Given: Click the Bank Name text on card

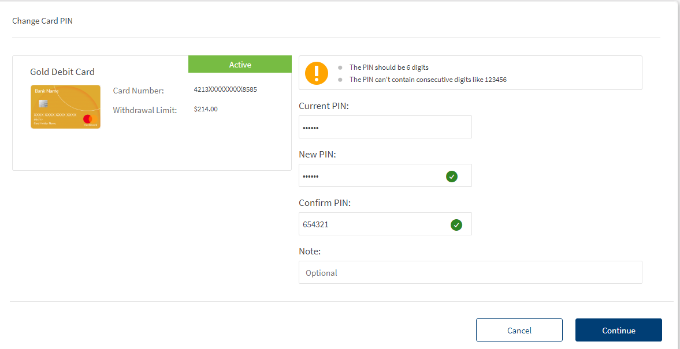Looking at the screenshot, I should [46, 91].
